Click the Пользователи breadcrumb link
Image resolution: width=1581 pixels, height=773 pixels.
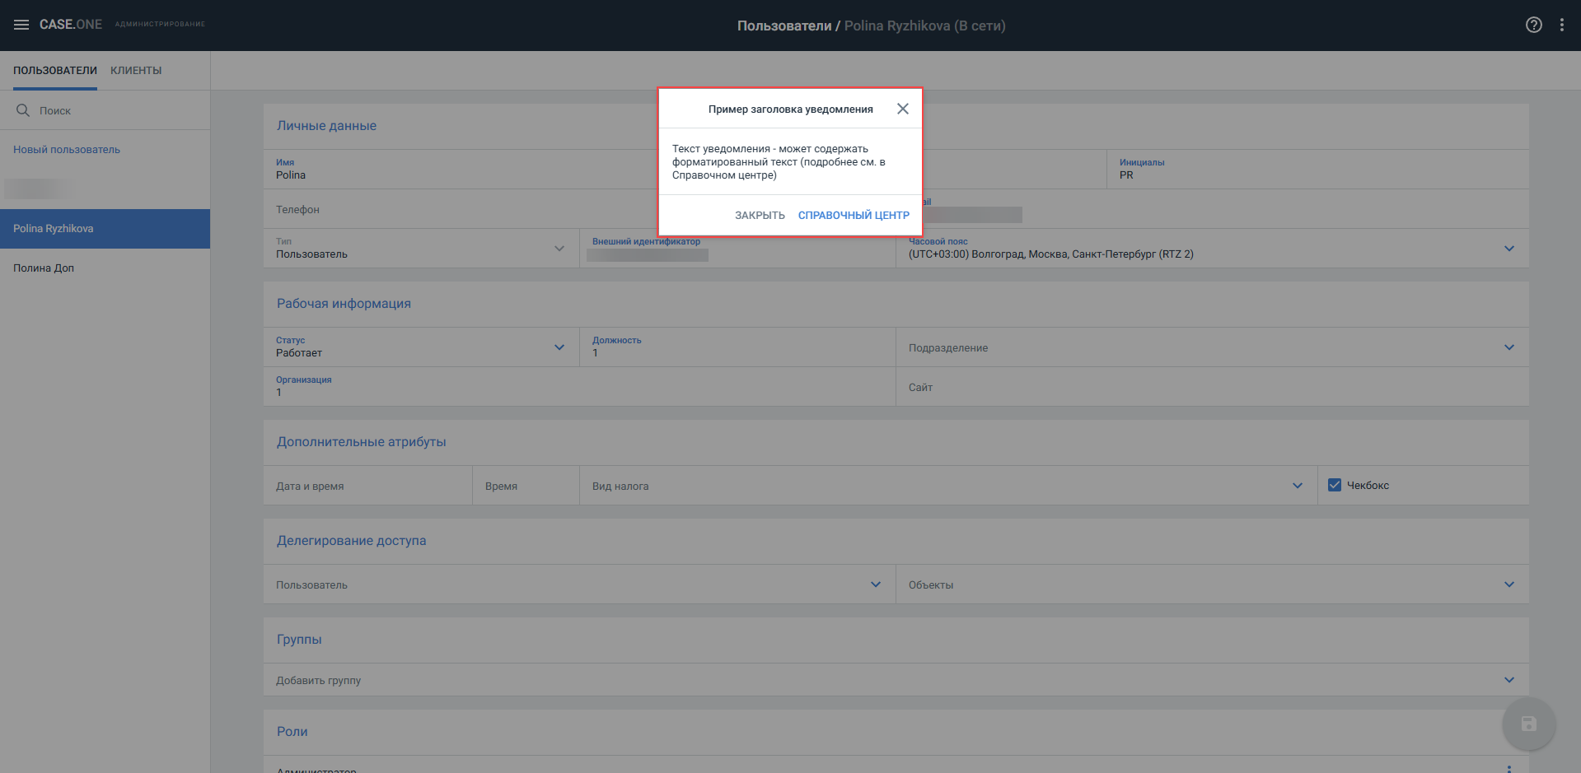coord(784,26)
